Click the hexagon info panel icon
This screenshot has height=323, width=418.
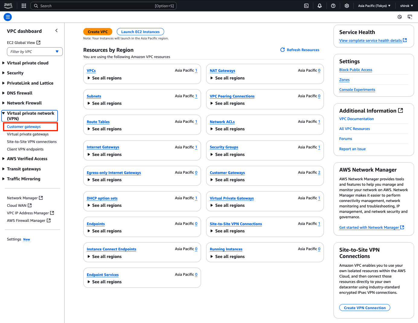pos(400,17)
